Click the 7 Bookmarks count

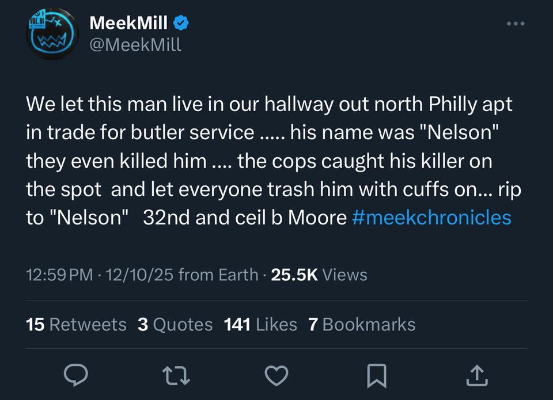[x=362, y=325]
